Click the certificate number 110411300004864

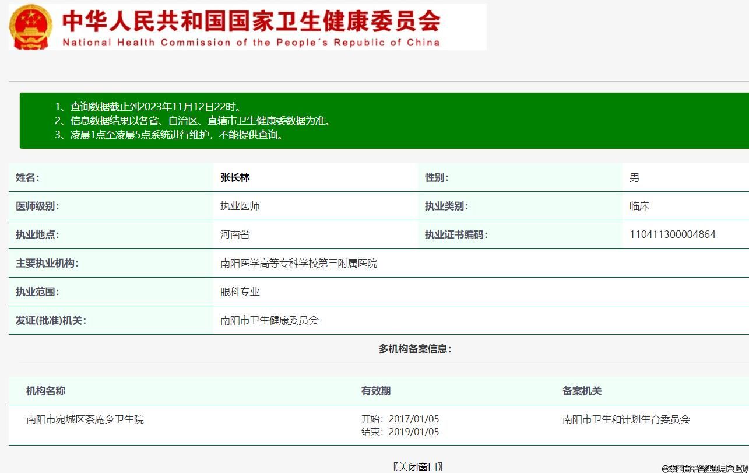[672, 234]
